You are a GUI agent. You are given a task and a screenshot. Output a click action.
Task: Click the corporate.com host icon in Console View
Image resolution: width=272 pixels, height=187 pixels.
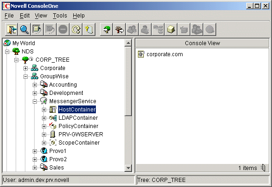tap(141, 54)
